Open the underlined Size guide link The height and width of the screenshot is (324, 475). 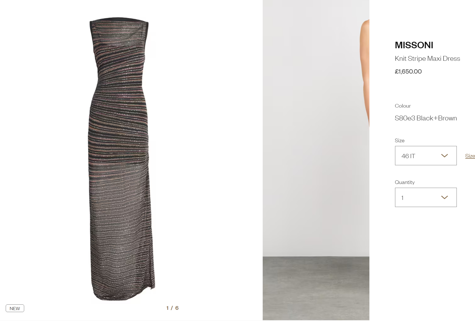pos(470,156)
